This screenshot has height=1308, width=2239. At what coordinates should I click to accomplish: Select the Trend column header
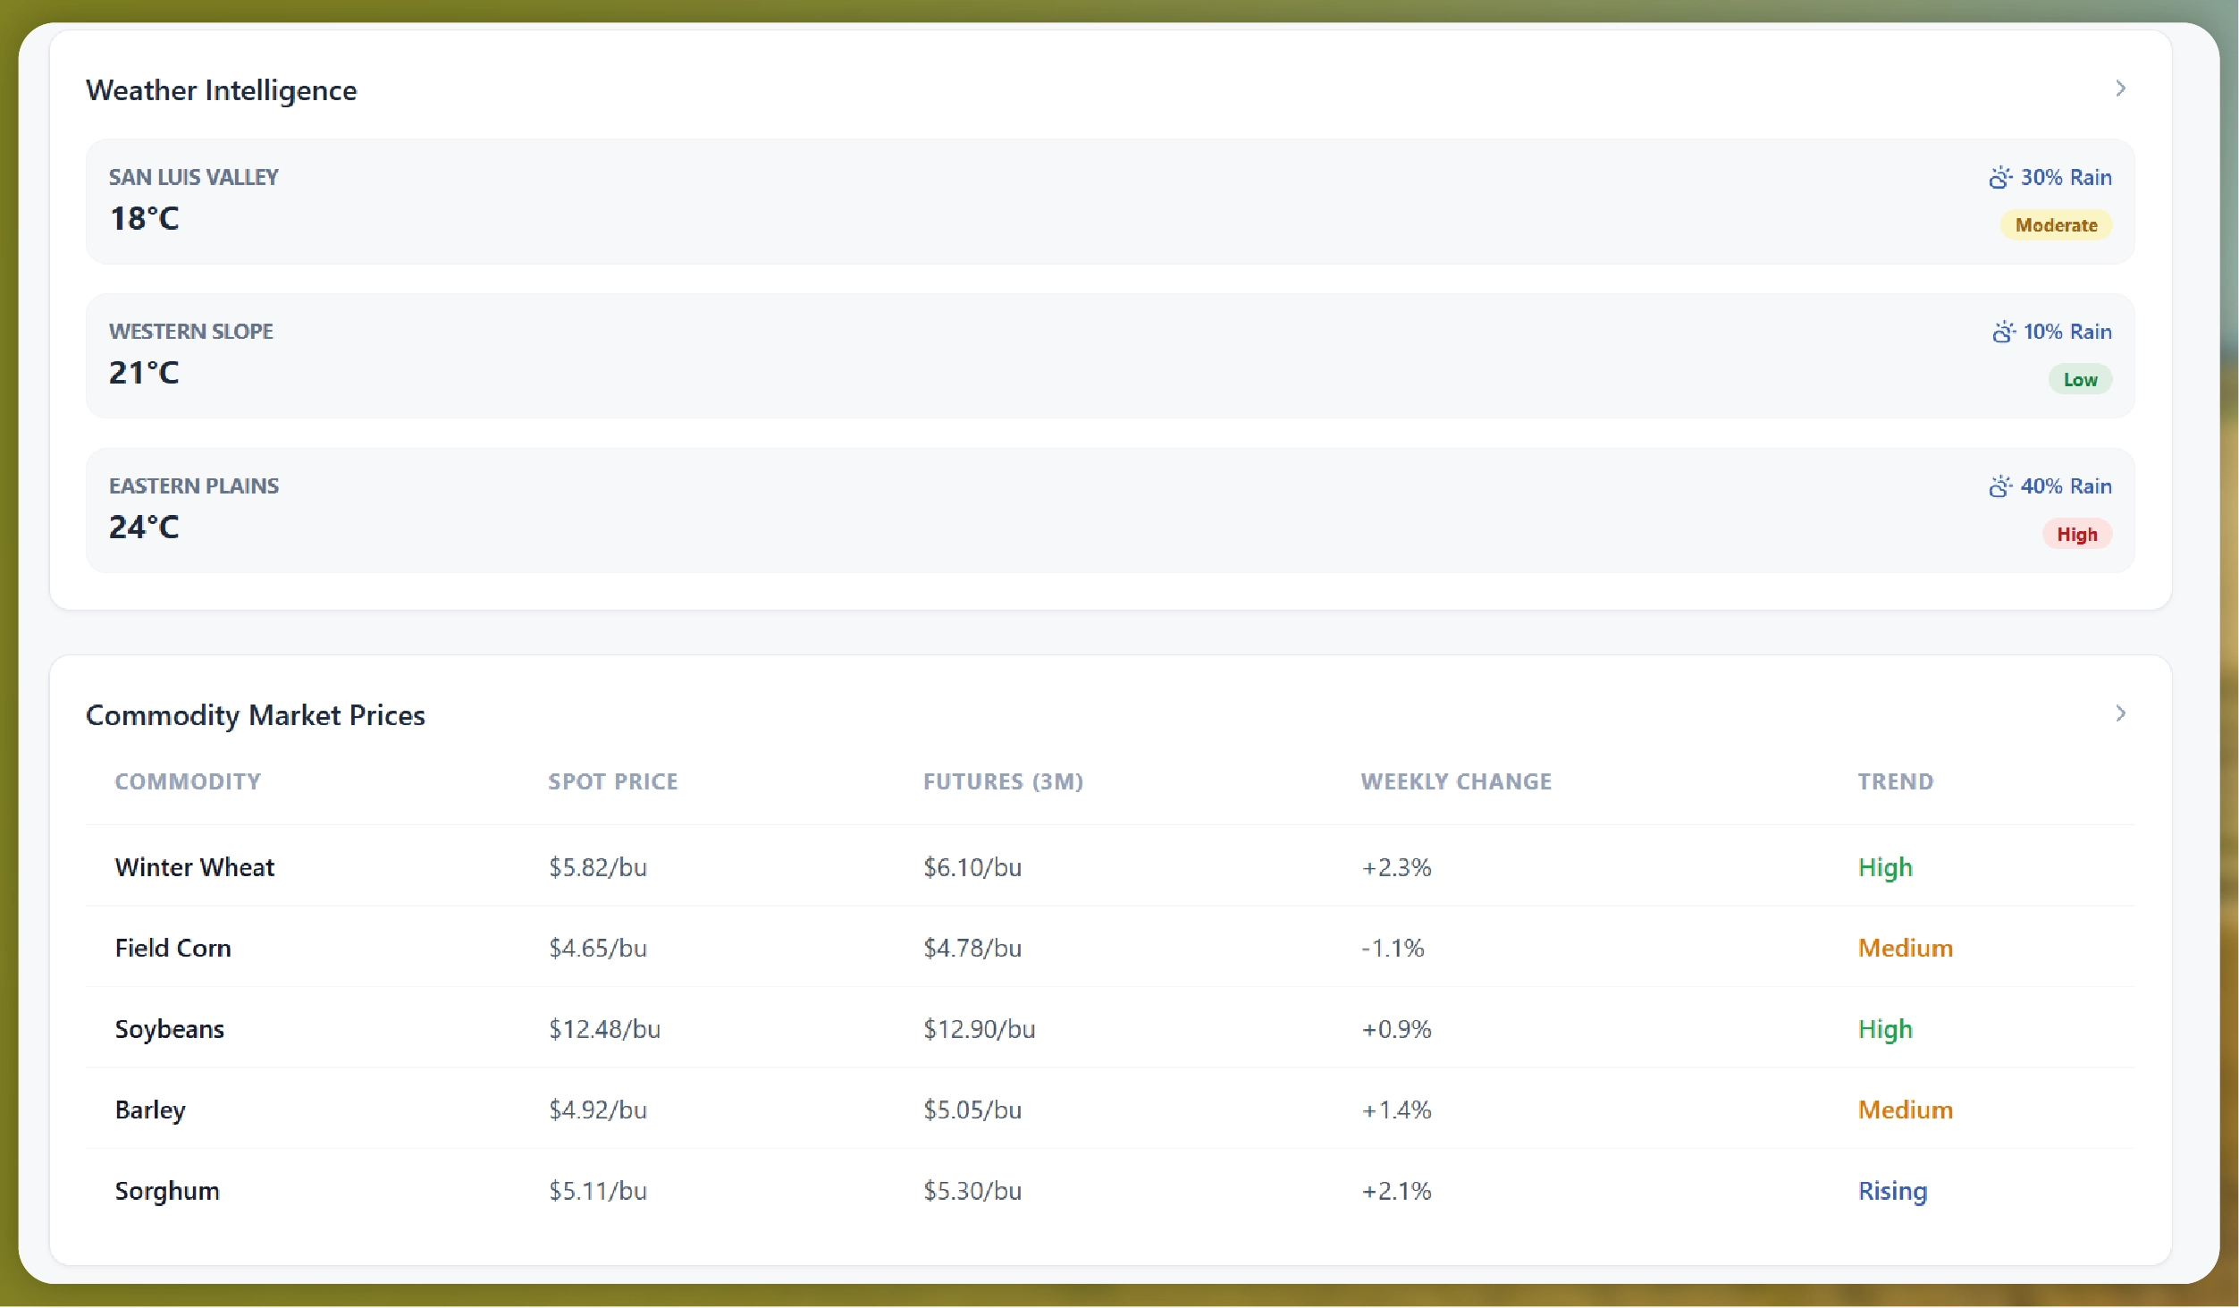tap(1895, 781)
